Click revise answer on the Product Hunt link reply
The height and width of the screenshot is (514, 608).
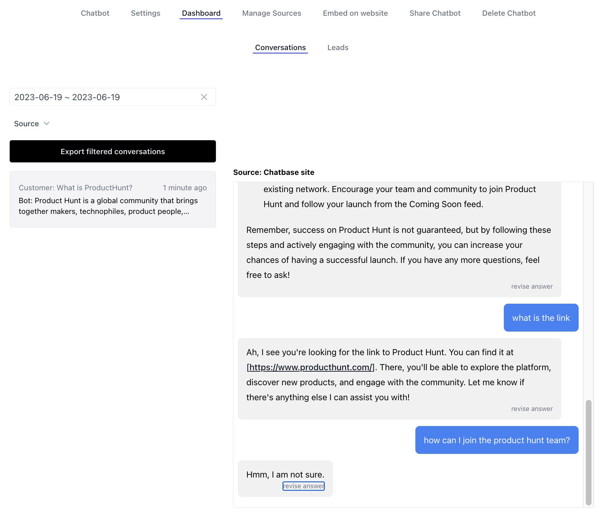(532, 408)
